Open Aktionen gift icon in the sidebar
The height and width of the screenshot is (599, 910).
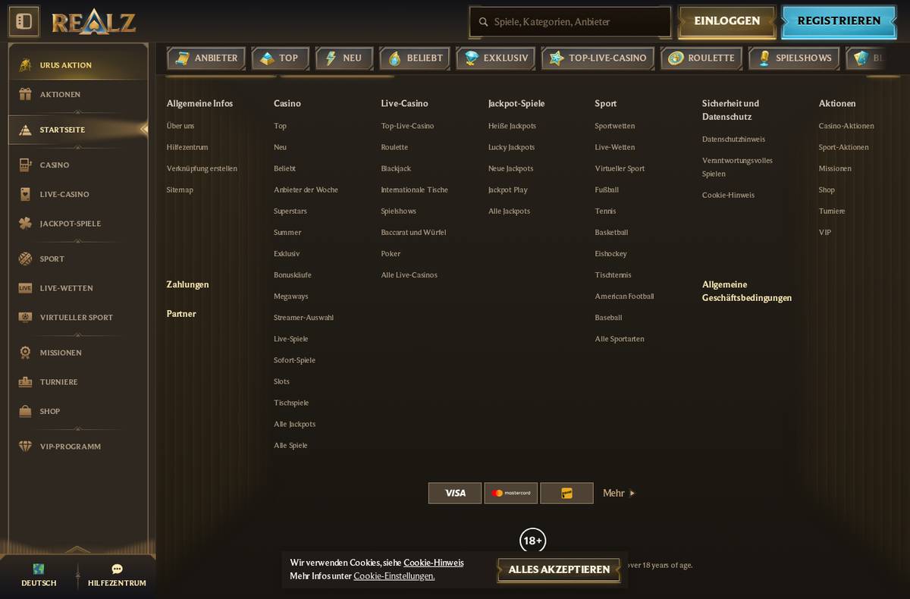tap(25, 94)
